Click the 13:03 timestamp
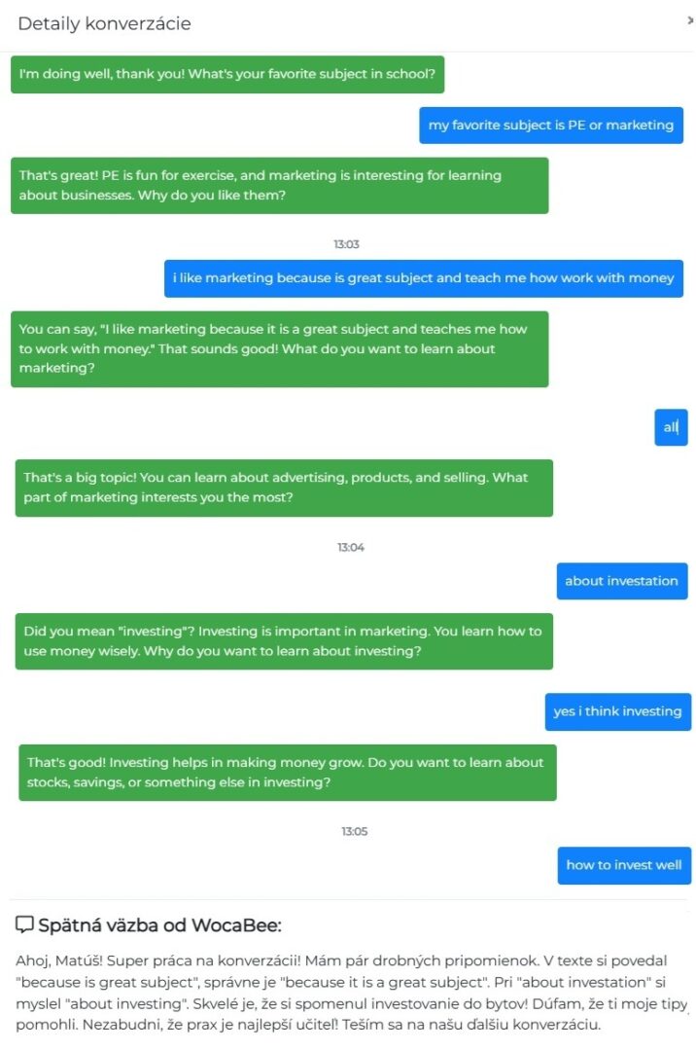This screenshot has width=696, height=1051. (x=346, y=244)
